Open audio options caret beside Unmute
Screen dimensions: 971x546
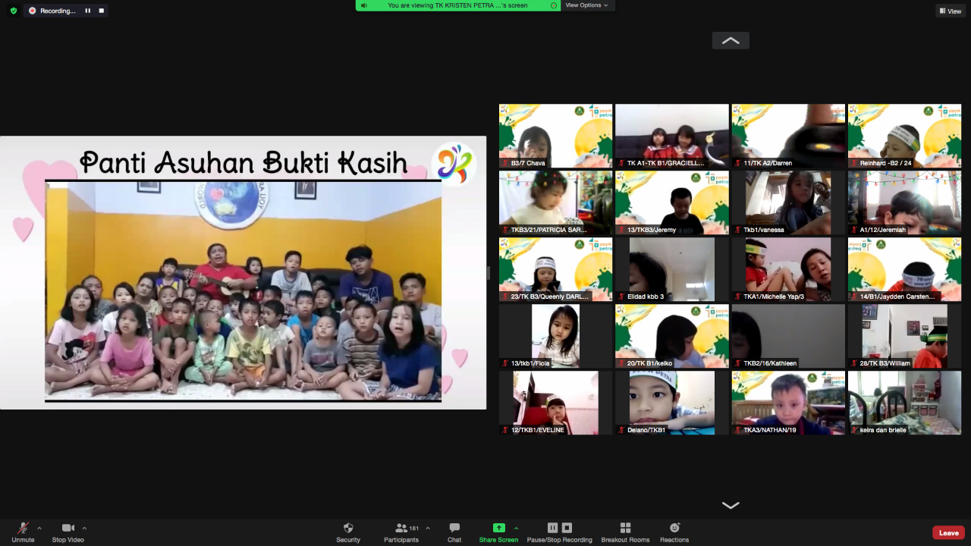click(39, 528)
